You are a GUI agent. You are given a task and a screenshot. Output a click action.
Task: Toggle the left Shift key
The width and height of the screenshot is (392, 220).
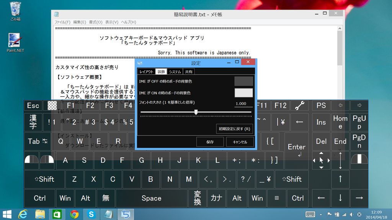pyautogui.click(x=44, y=179)
